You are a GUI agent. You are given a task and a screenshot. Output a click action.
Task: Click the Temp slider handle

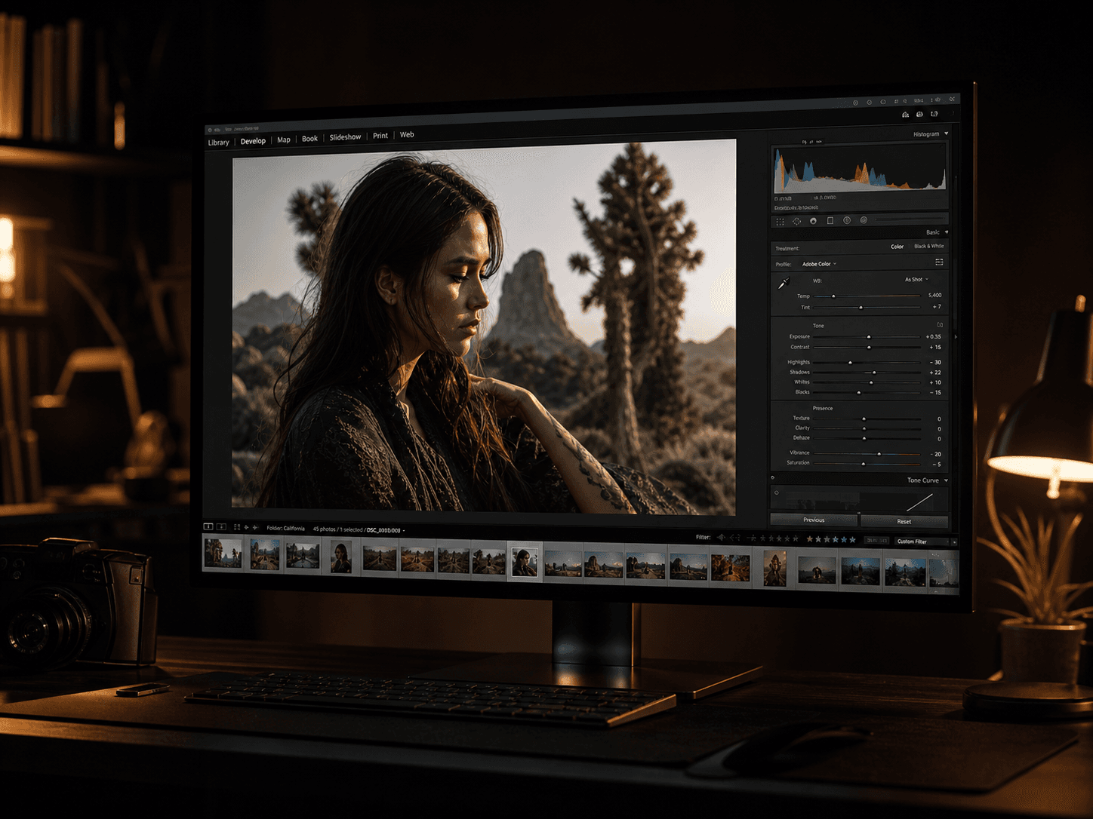pyautogui.click(x=833, y=296)
